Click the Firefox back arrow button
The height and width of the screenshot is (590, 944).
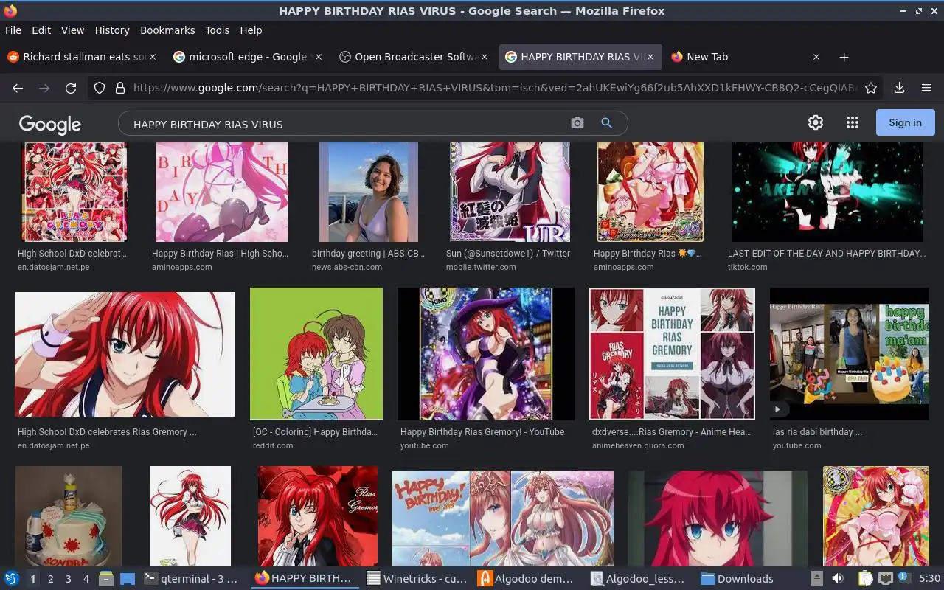(x=18, y=88)
